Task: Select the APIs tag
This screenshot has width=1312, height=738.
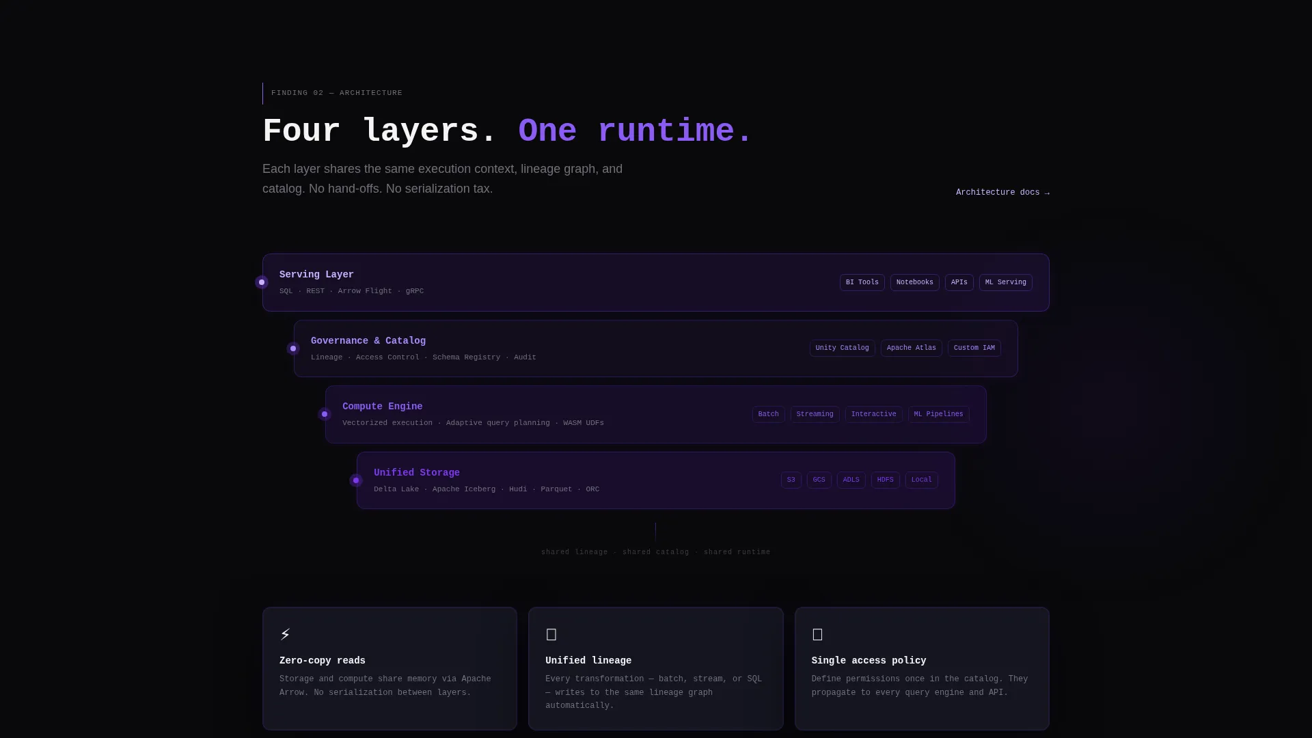Action: 959,282
